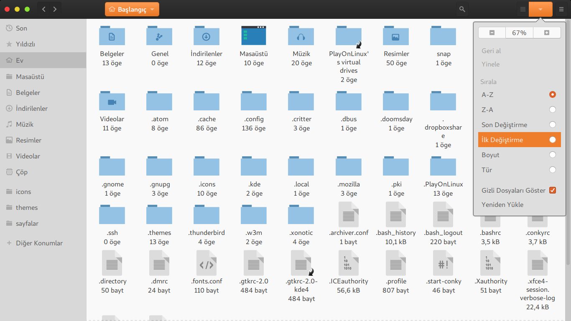Select the .directory file
This screenshot has width=571, height=321.
click(112, 263)
